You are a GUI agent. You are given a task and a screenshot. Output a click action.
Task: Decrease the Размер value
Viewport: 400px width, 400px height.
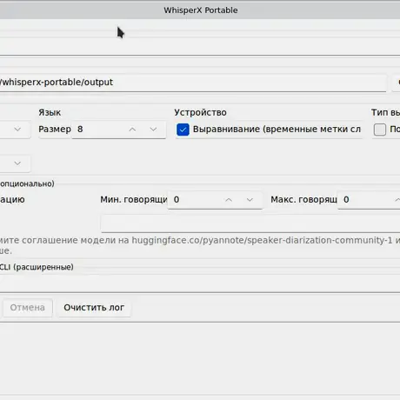[153, 130]
